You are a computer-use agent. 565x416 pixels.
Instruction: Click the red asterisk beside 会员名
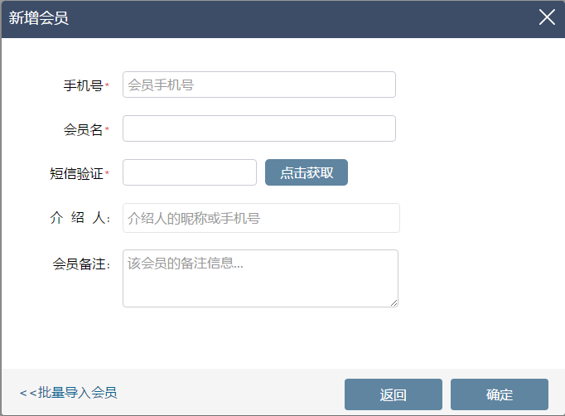(x=107, y=128)
